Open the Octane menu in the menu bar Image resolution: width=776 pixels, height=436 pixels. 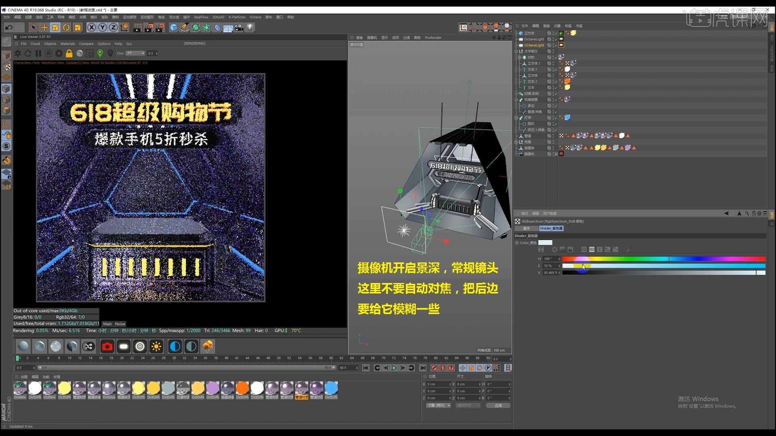click(x=255, y=17)
